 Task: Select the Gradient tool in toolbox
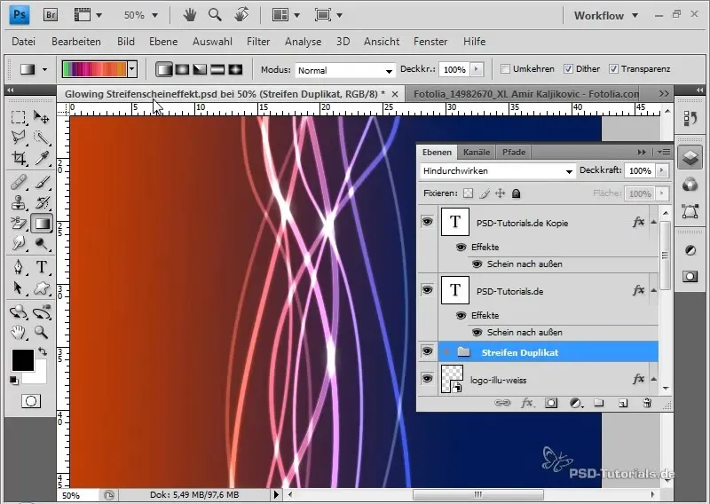pyautogui.click(x=42, y=224)
